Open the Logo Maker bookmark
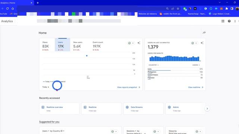 pyautogui.click(x=220, y=14)
